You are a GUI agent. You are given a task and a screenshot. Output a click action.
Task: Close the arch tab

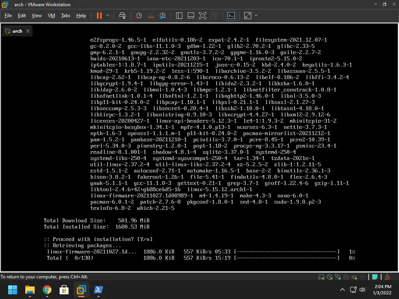pyautogui.click(x=28, y=31)
